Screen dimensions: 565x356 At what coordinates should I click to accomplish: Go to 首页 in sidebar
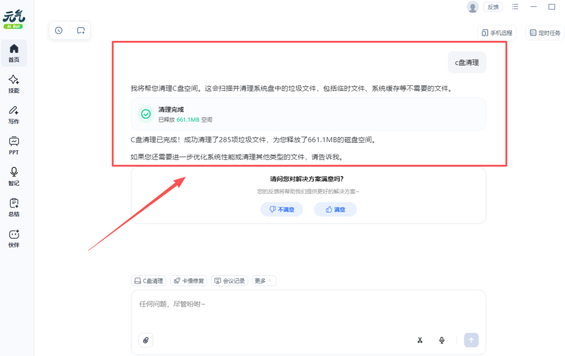[x=14, y=53]
